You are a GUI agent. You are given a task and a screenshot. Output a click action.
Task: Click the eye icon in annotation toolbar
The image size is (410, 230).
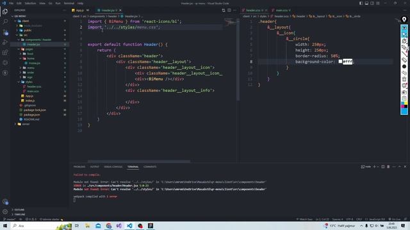(x=404, y=28)
